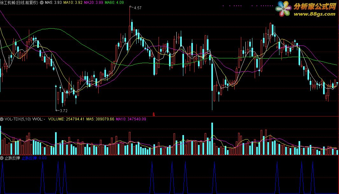Select the MA60: 4.09 label
This screenshot has height=194, width=339.
coord(114,3)
